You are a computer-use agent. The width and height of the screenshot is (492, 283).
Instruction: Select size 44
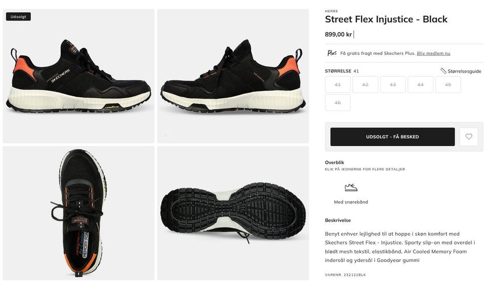click(421, 84)
